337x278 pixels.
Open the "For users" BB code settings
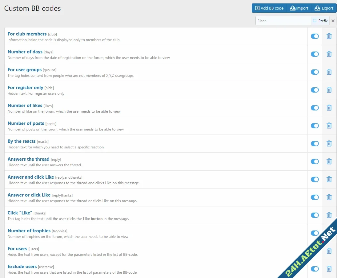17,248
